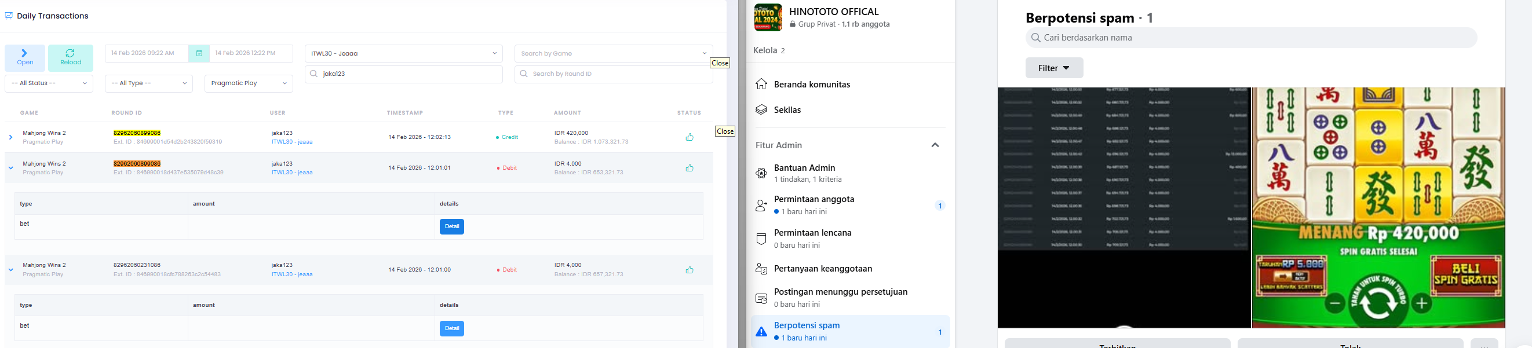The image size is (1532, 348).
Task: Collapse the 12:01:00 Debit transaction row
Action: point(10,270)
